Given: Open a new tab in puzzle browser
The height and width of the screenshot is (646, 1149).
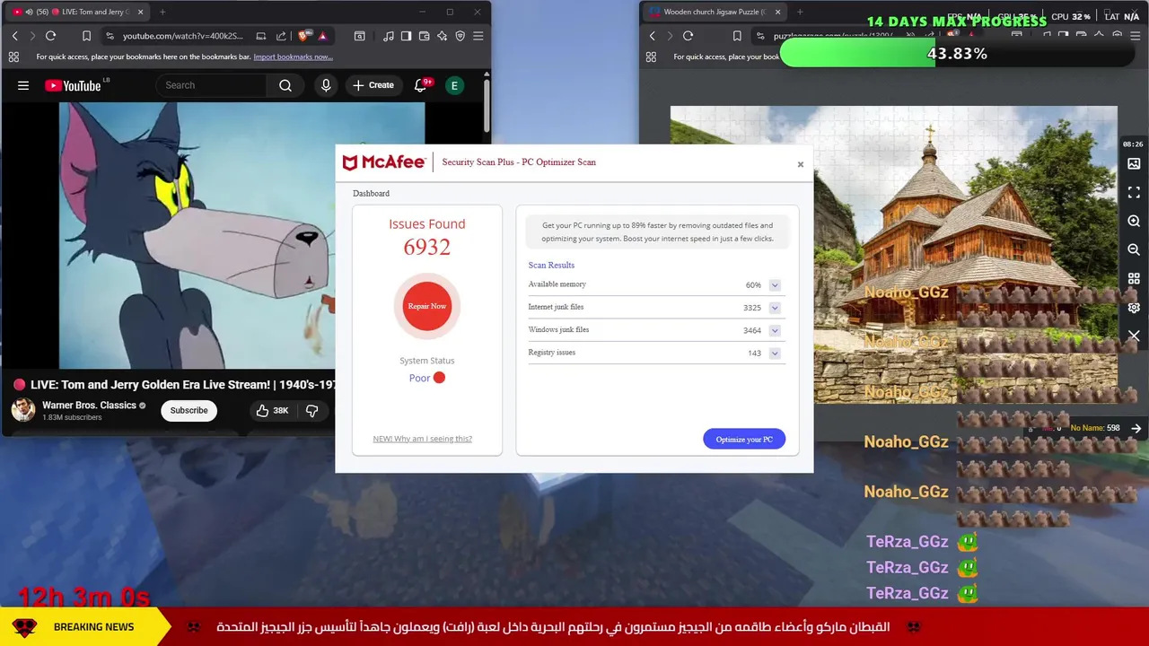Looking at the screenshot, I should (800, 12).
